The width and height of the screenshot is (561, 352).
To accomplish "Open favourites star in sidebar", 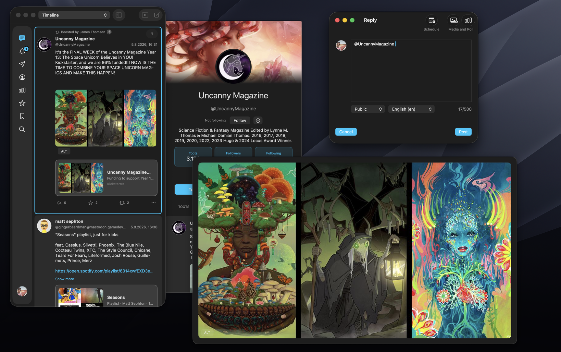I will tap(22, 103).
